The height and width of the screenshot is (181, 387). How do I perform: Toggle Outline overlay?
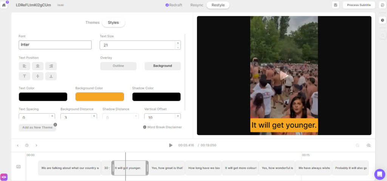click(118, 66)
